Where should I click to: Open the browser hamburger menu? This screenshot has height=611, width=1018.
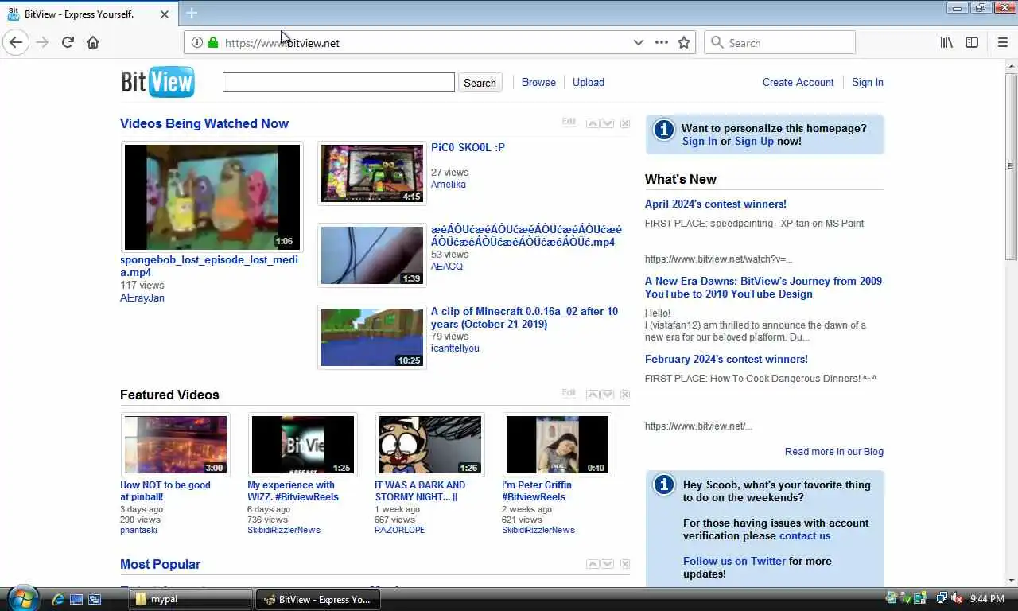[x=1002, y=42]
